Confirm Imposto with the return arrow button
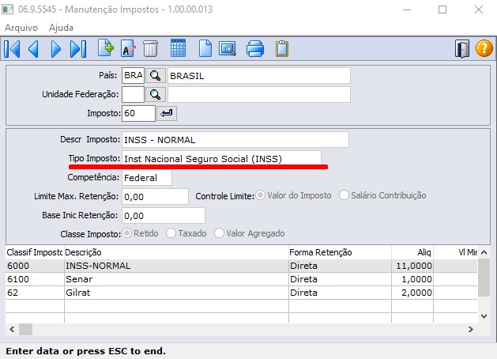Image resolution: width=497 pixels, height=359 pixels. [167, 113]
